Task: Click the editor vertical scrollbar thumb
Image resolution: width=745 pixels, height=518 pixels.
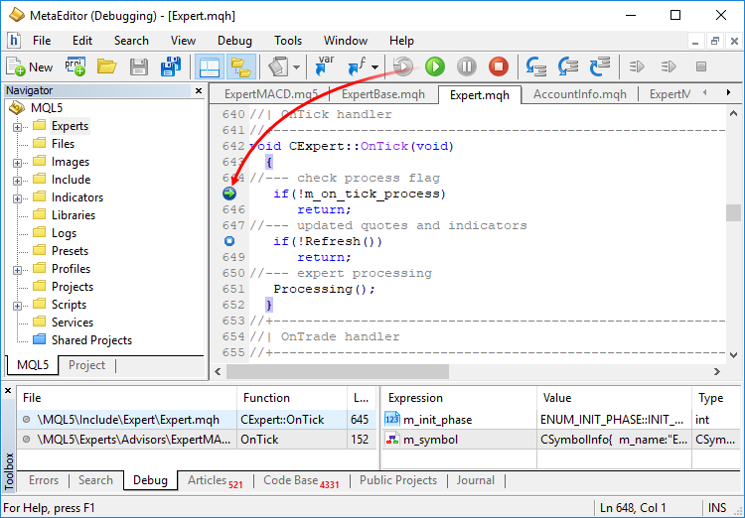Action: point(734,212)
